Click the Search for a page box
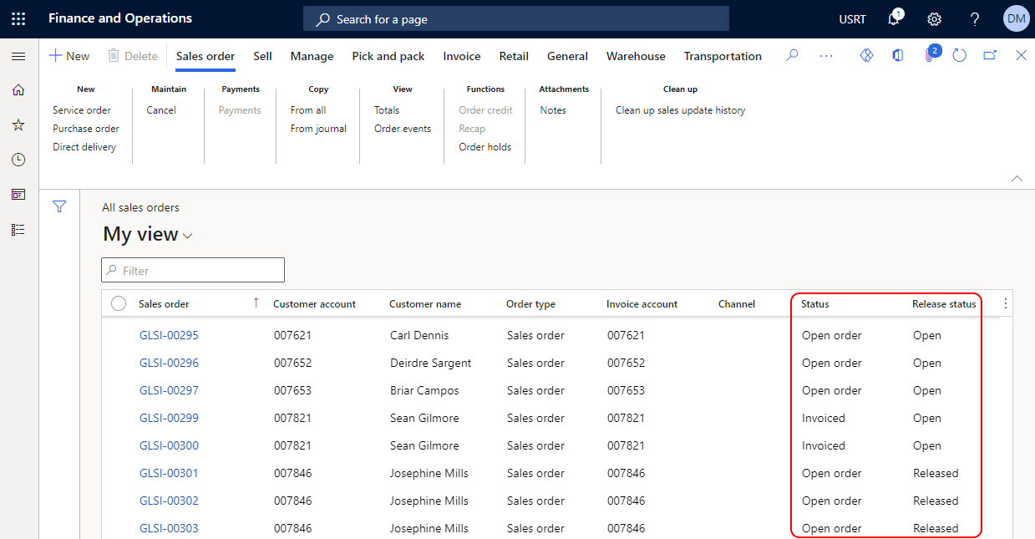Screen dimensions: 1035x539 (516, 18)
